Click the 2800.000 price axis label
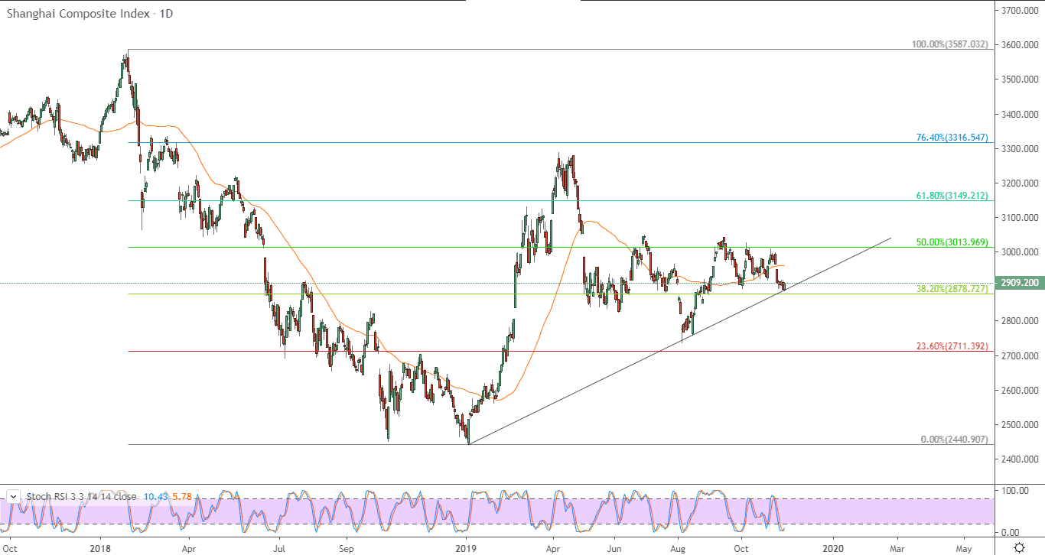This screenshot has width=1045, height=555. 1020,321
